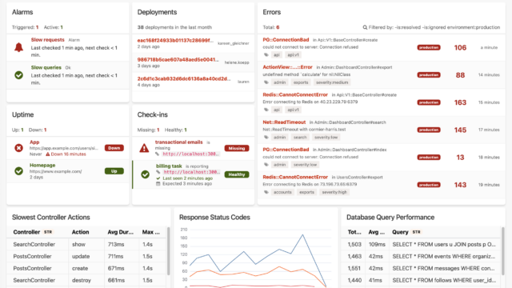Click the severity:medium tag
Screen dimensions: 512x288
[x=332, y=82]
